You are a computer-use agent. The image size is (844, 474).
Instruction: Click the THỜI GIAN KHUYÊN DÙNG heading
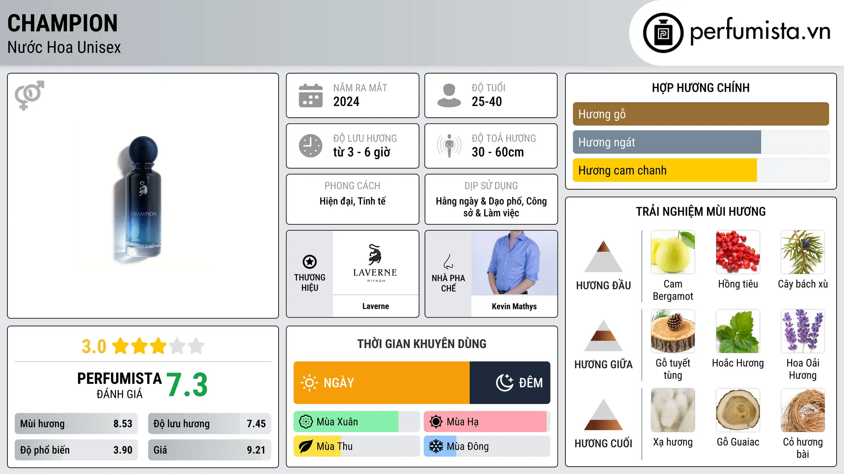(422, 344)
